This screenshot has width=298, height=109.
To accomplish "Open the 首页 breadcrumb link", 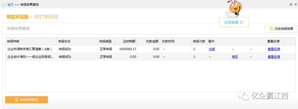I will 10,5.
